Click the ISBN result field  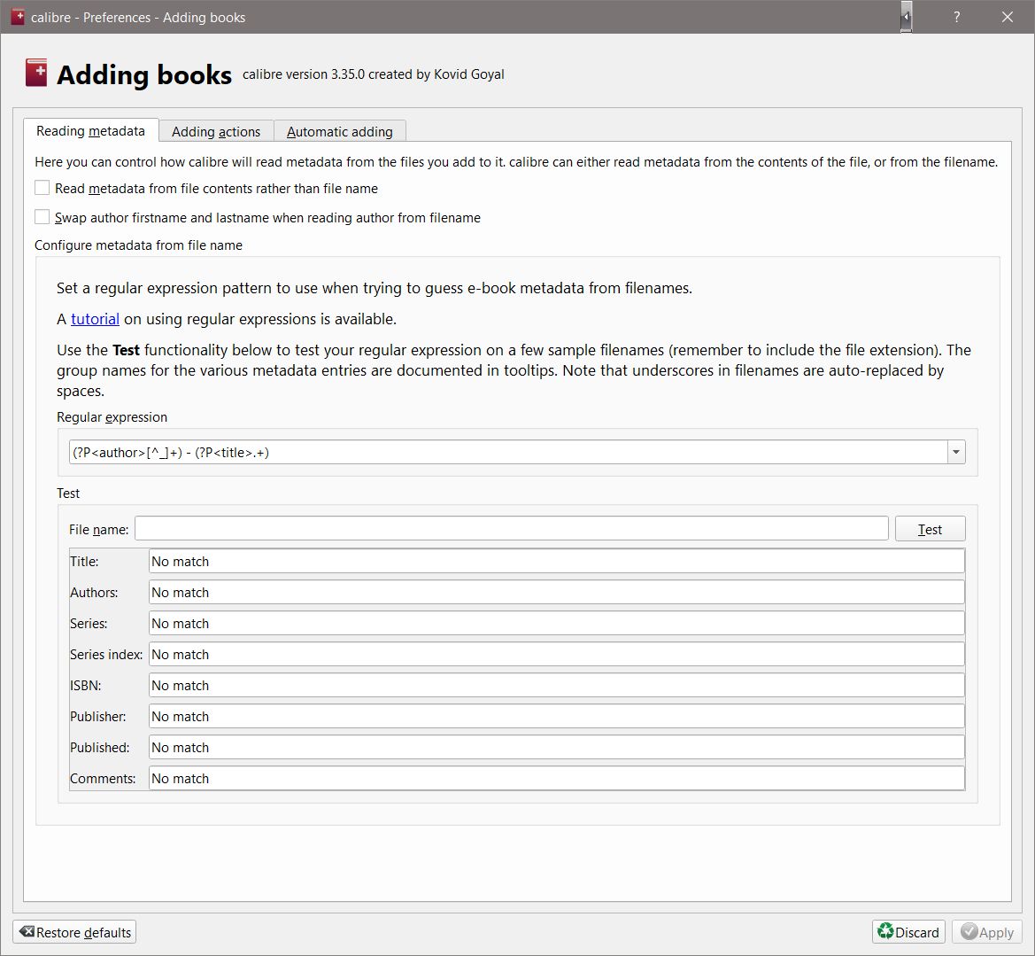coord(556,686)
